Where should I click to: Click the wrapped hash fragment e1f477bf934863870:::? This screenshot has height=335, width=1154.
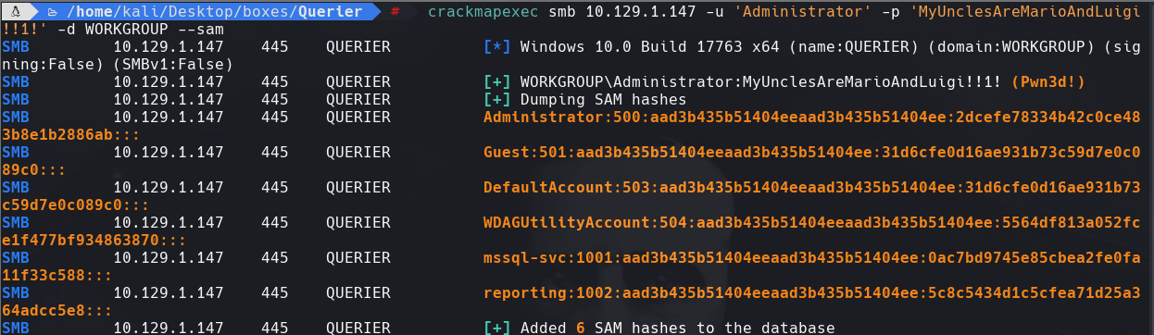pyautogui.click(x=94, y=240)
